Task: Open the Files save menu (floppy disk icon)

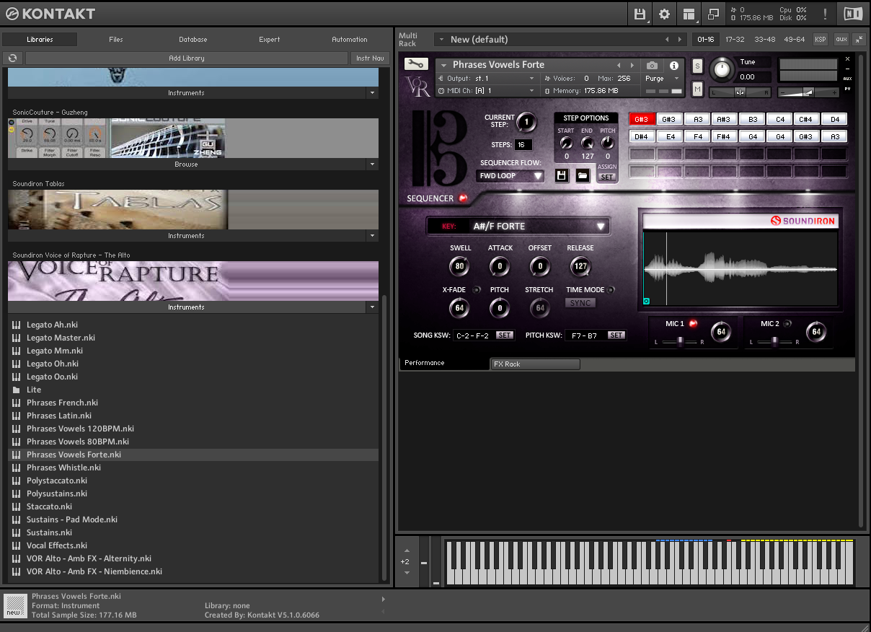Action: coord(640,14)
